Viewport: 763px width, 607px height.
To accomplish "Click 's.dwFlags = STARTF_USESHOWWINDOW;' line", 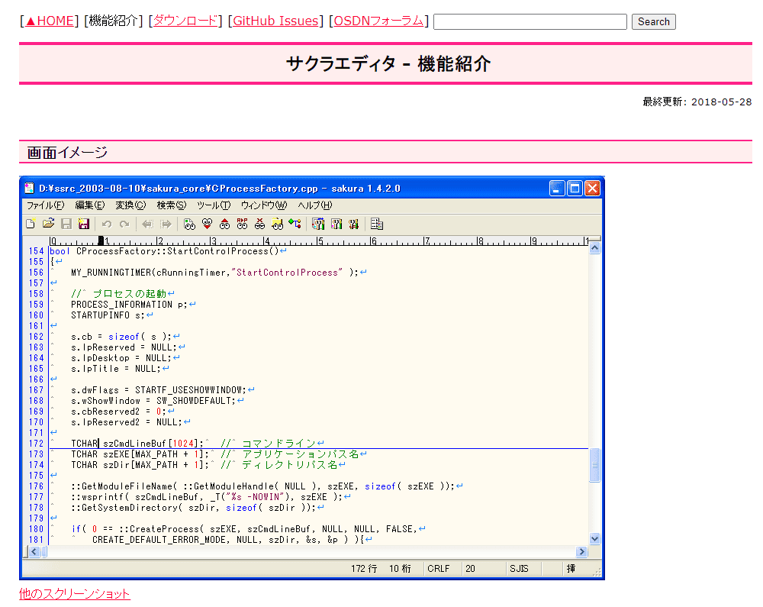I will point(159,390).
